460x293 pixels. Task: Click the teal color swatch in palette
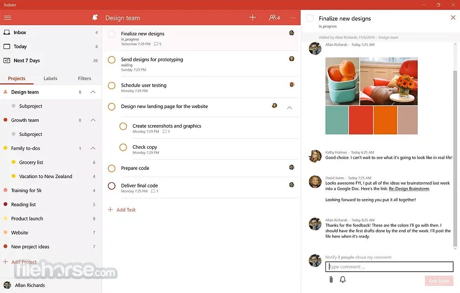[337, 120]
